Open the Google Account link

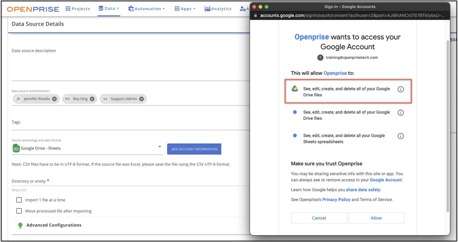386,180
